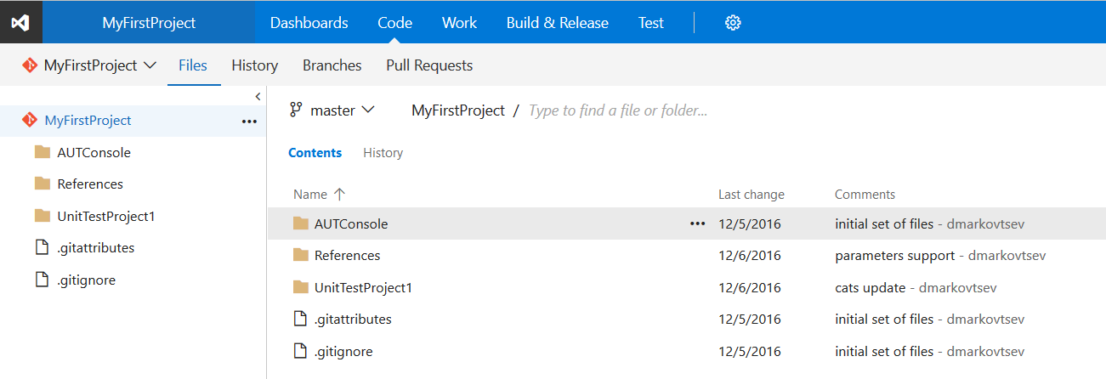The image size is (1106, 379).
Task: Click the .gitignore file icon in the list
Action: pos(299,351)
